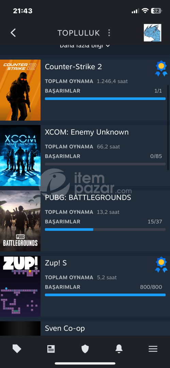Viewport: 170px width, 368px height.
Task: Open the store tag icon in bottom bar
Action: pyautogui.click(x=17, y=349)
